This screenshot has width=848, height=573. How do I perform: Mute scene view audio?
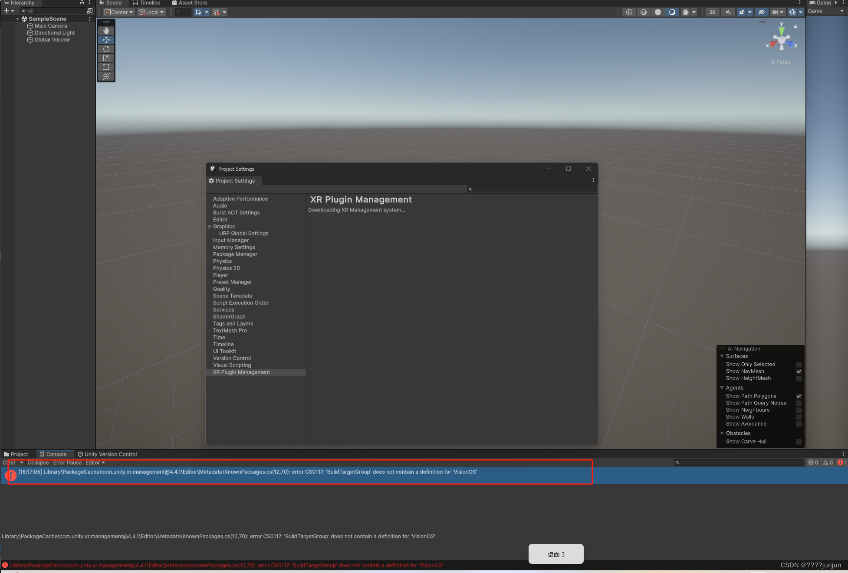coord(727,12)
